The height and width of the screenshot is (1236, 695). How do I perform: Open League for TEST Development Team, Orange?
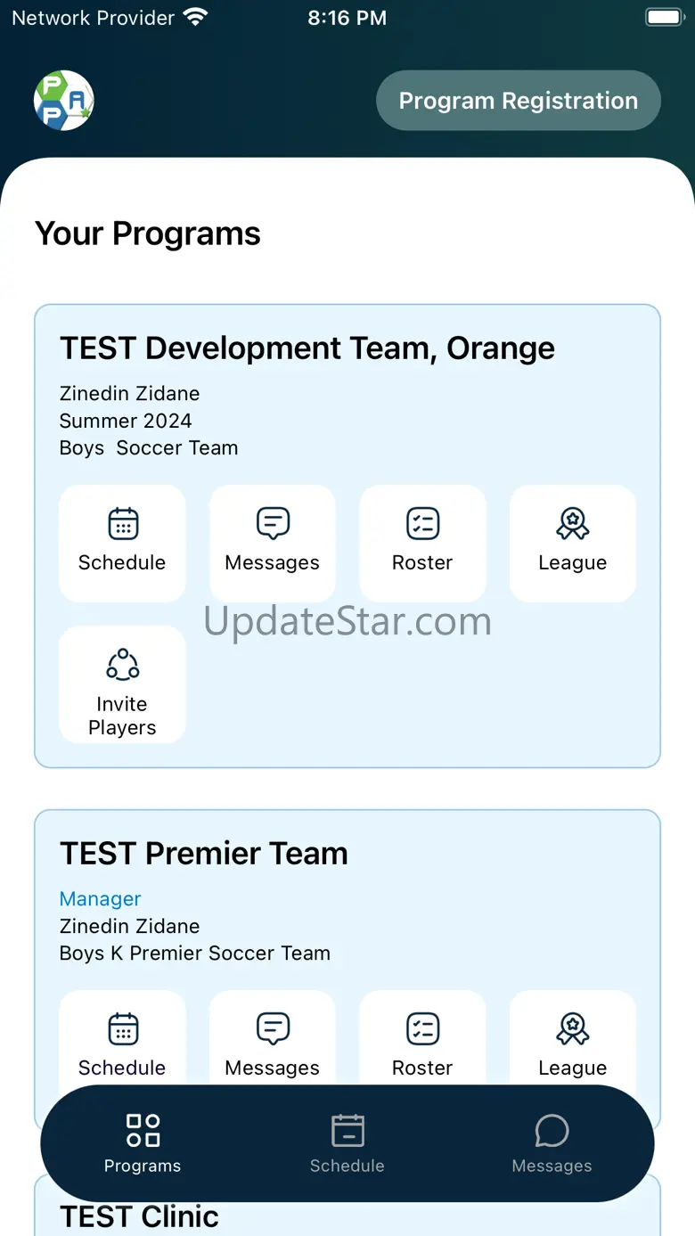pyautogui.click(x=572, y=542)
